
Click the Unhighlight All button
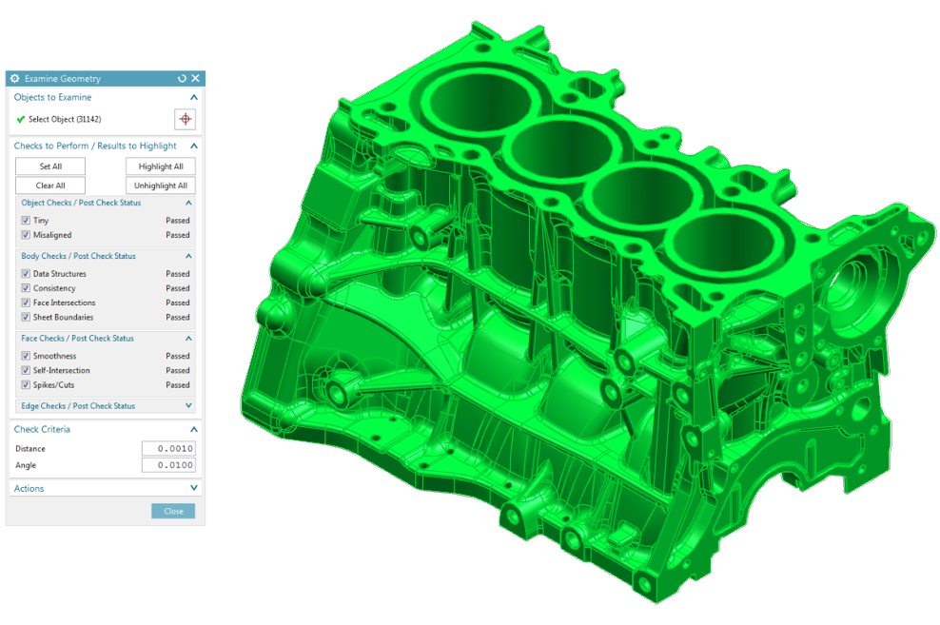click(x=161, y=186)
